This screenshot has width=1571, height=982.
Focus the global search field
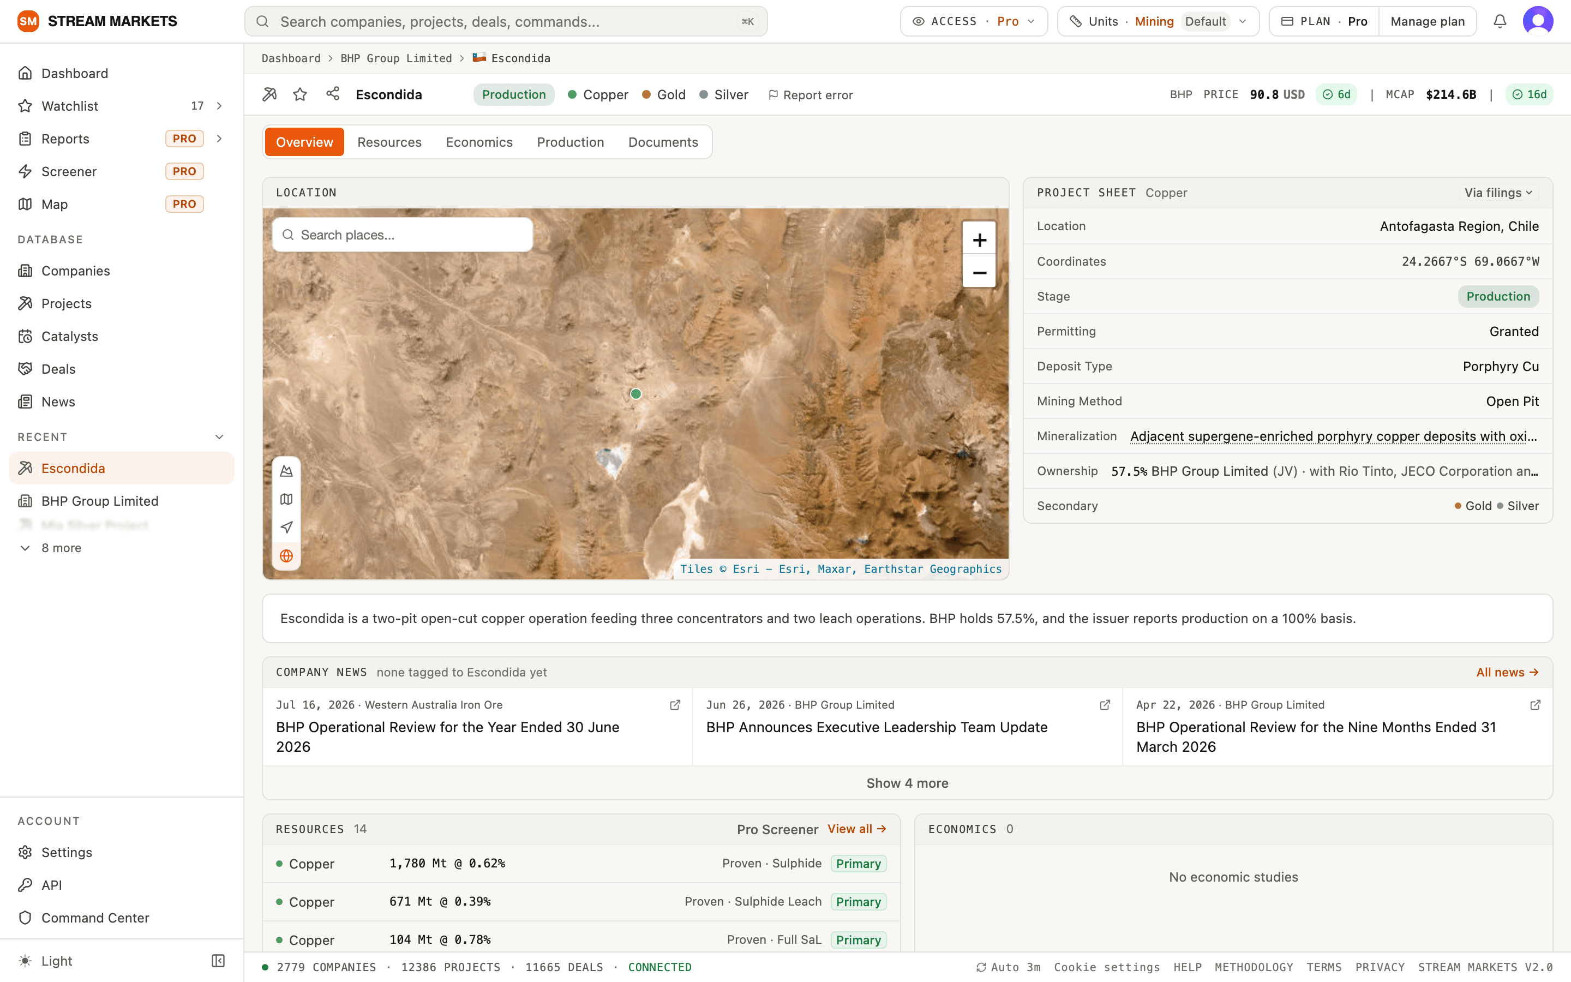(506, 21)
